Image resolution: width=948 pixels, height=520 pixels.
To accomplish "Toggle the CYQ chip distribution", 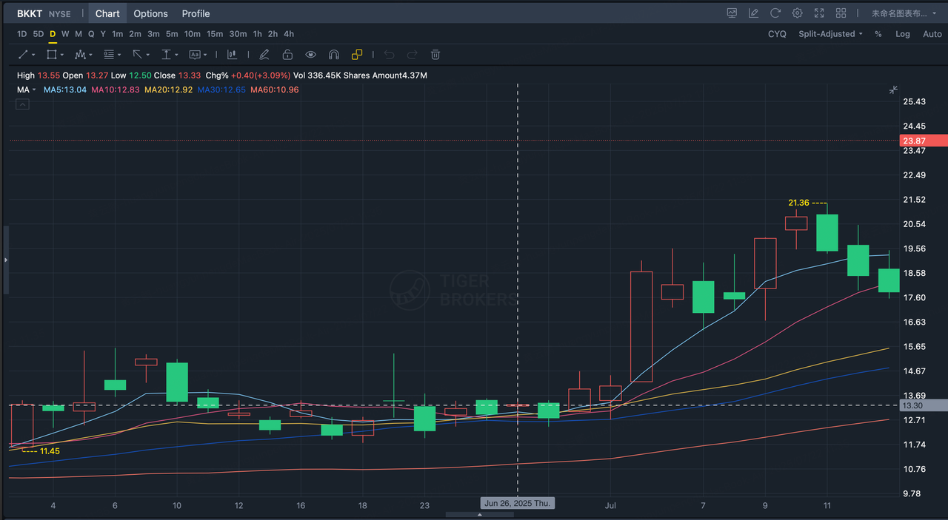I will tap(777, 34).
